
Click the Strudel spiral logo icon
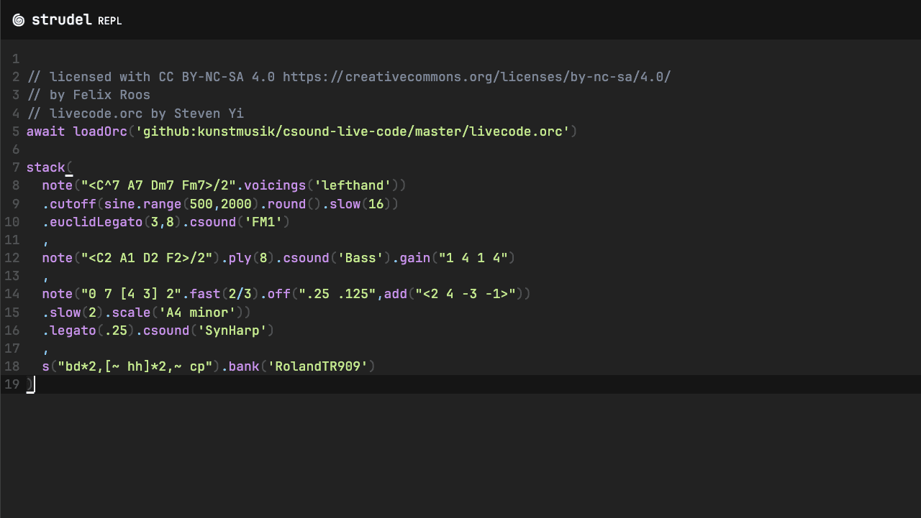(19, 20)
